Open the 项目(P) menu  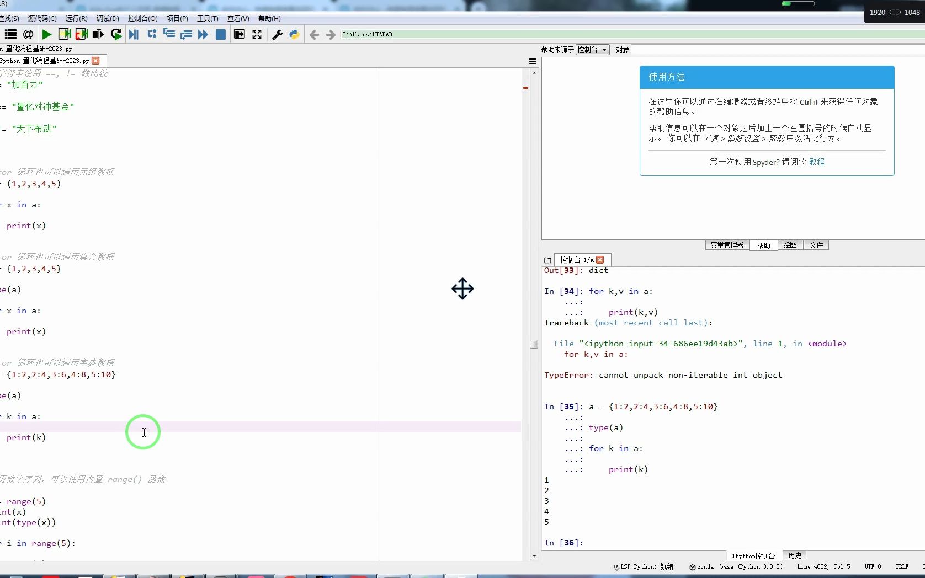tap(177, 19)
